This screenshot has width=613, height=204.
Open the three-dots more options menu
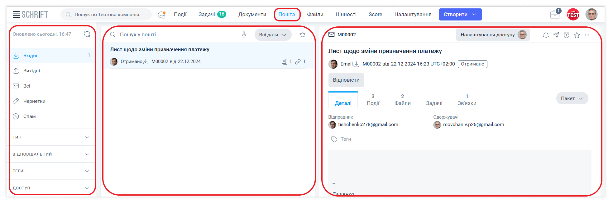587,35
